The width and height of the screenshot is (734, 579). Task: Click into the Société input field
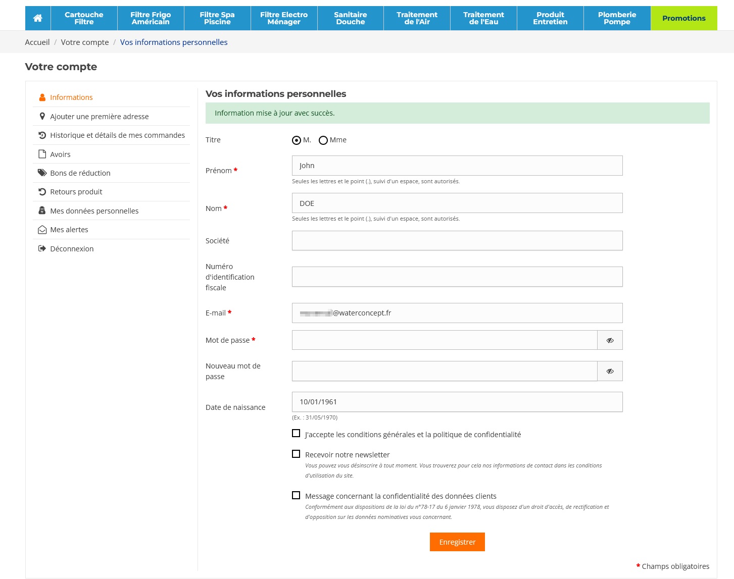tap(457, 241)
